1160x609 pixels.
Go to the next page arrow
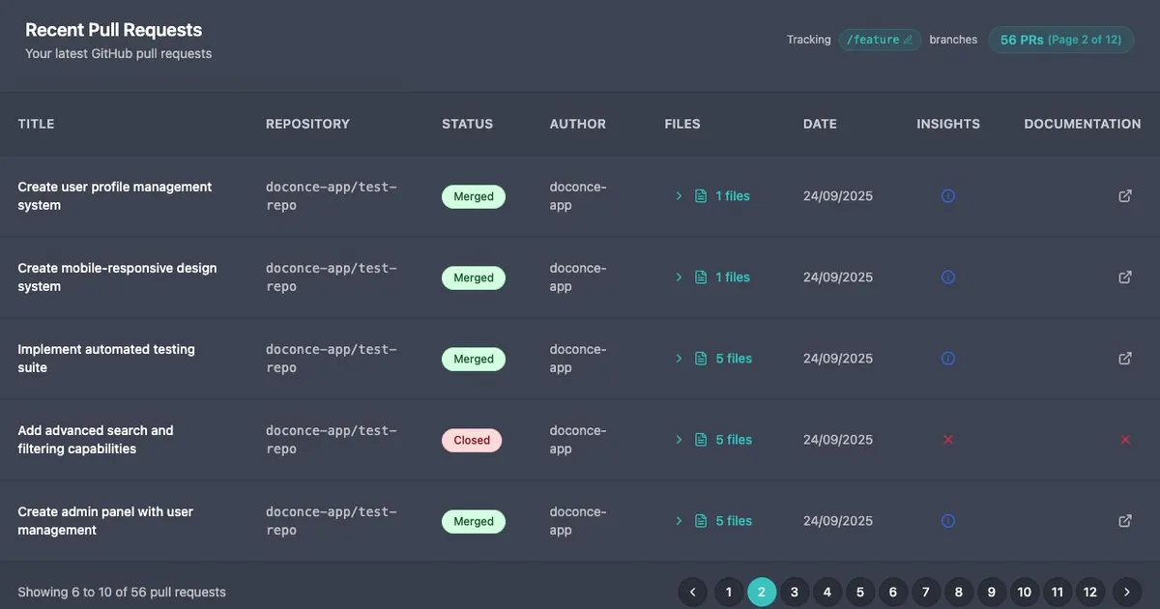1126,592
